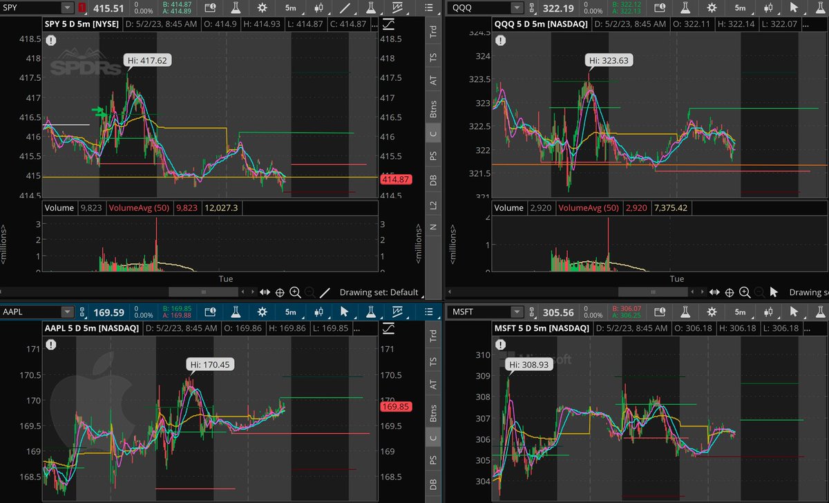Open the QQQ symbol dropdown

(516, 8)
